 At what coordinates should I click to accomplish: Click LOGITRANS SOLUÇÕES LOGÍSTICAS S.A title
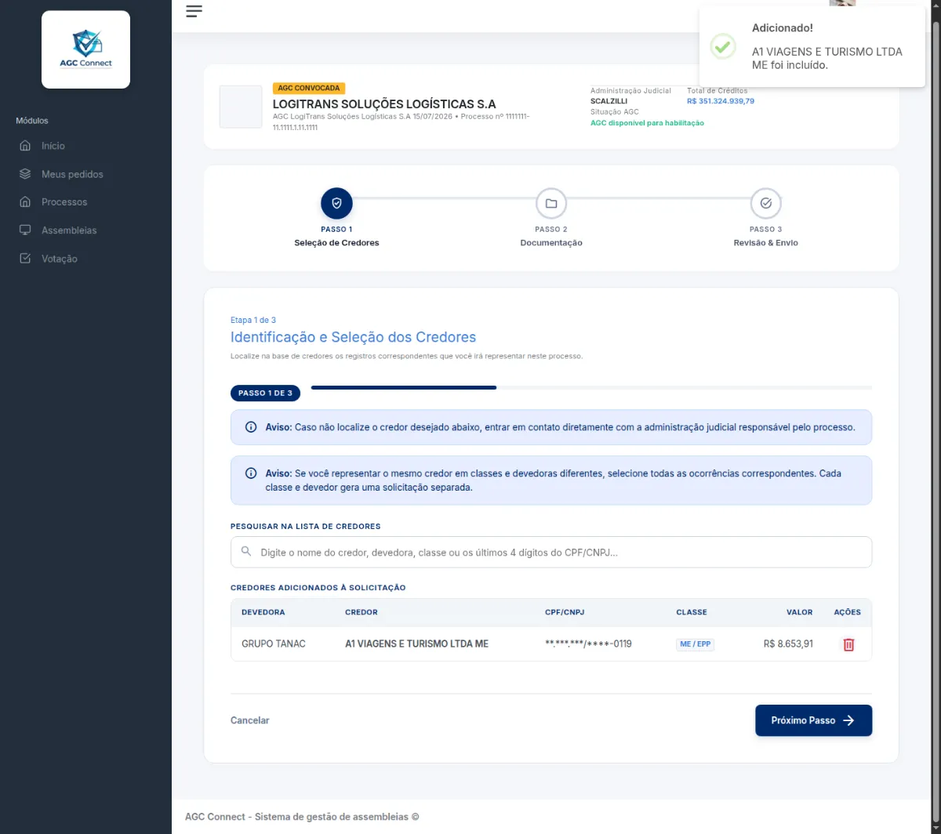(x=384, y=103)
